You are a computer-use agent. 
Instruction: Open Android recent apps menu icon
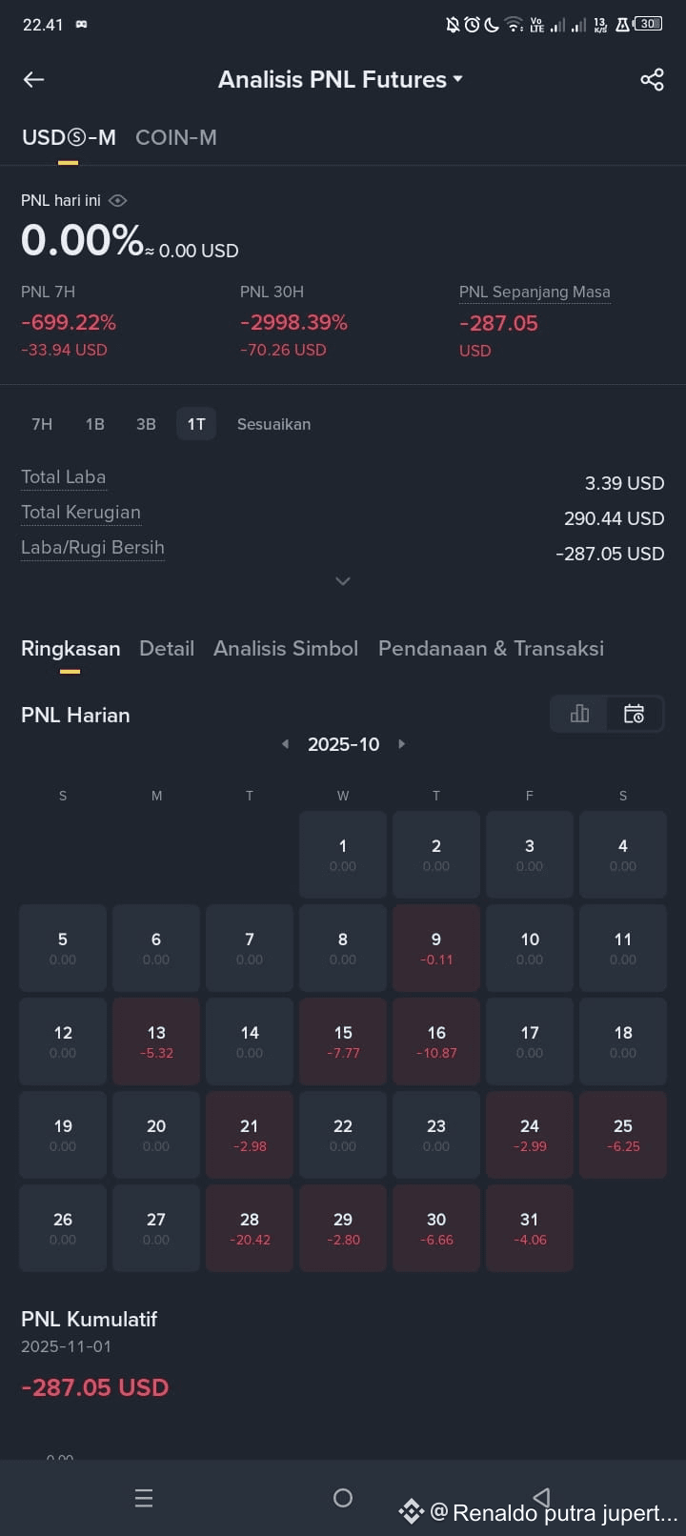(x=144, y=1498)
